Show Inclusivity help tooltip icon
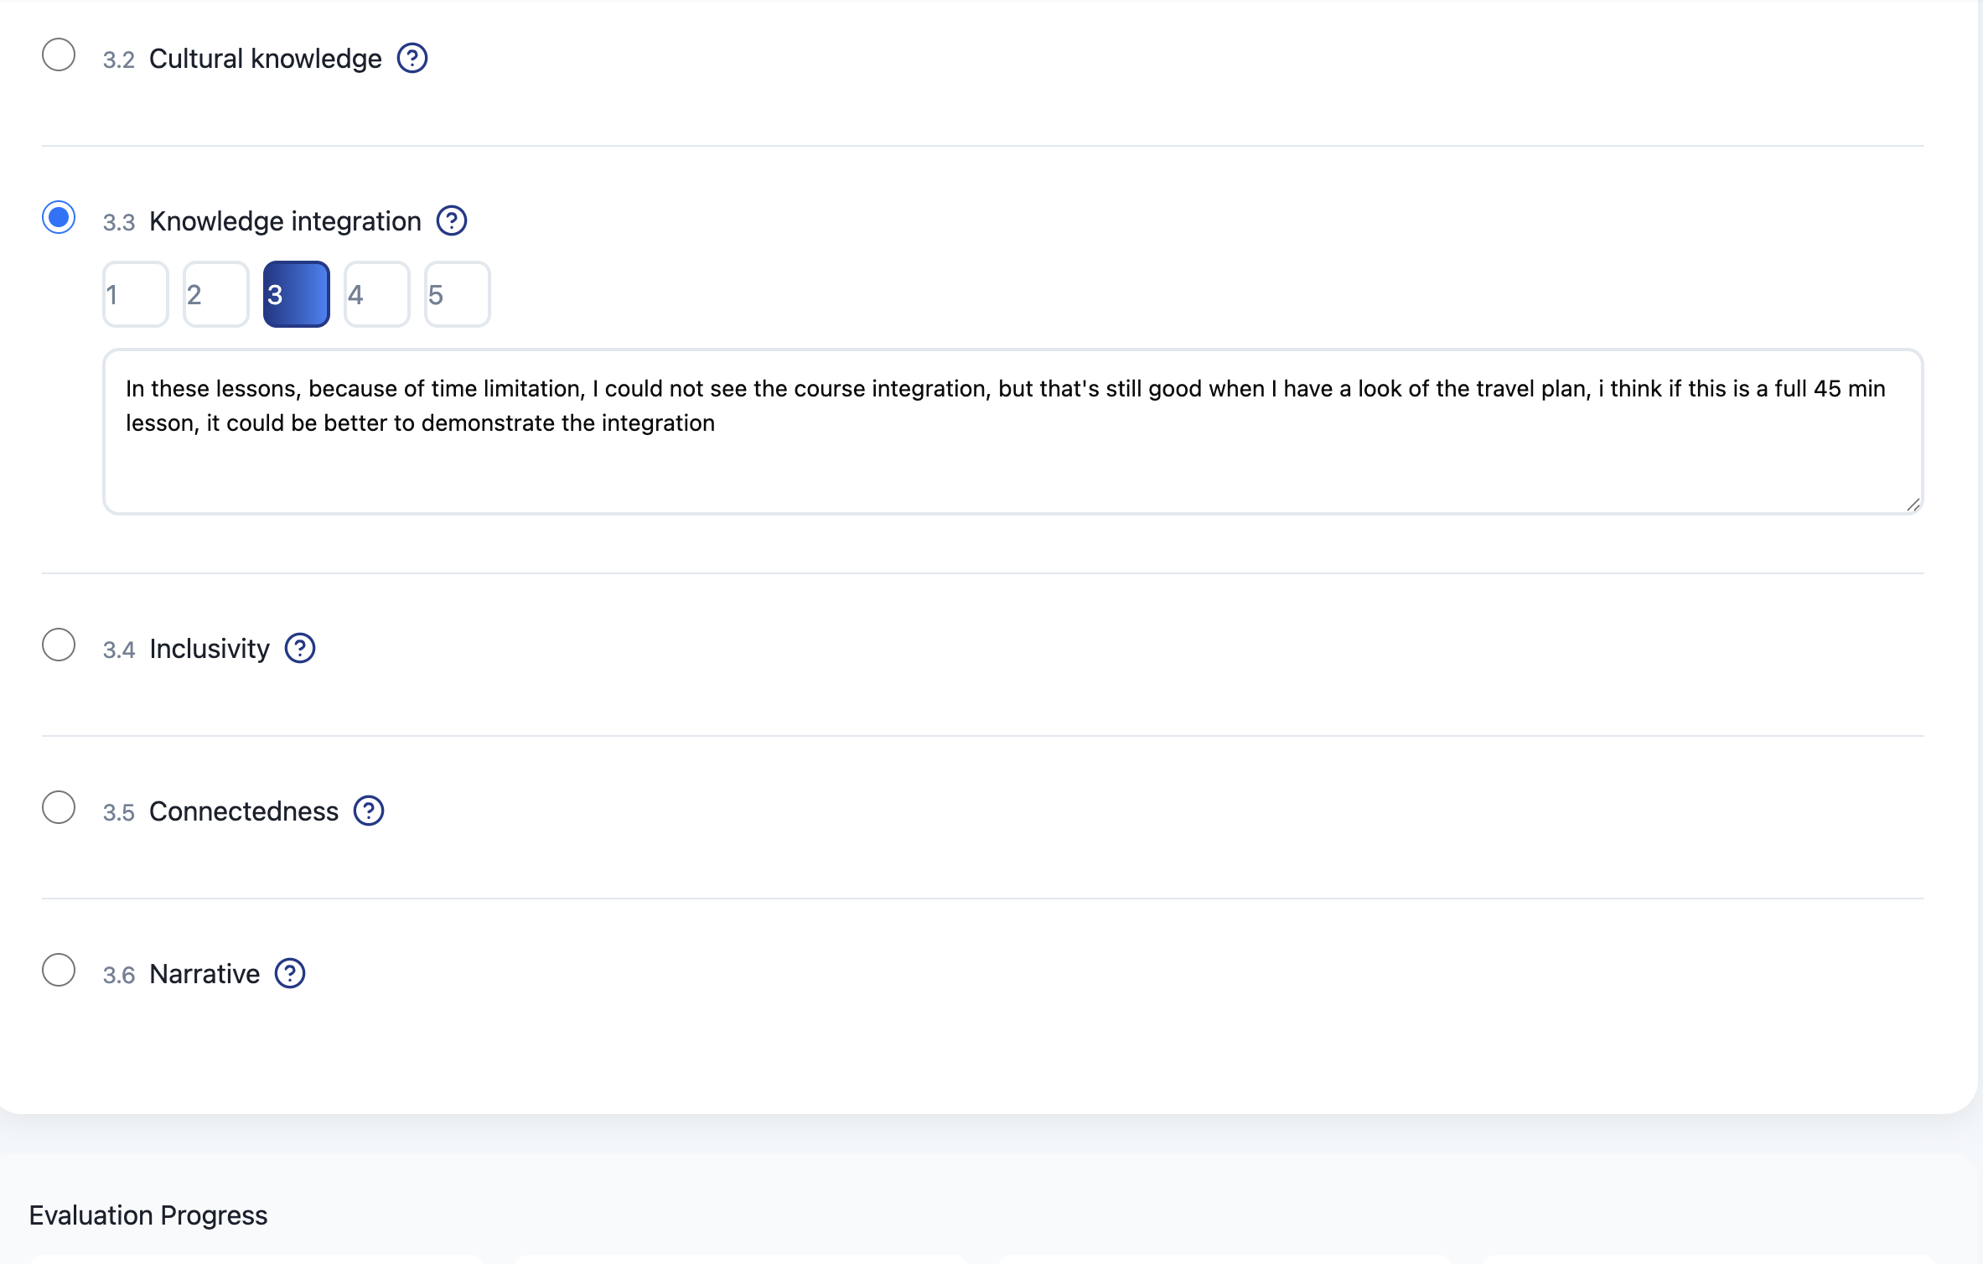This screenshot has width=1983, height=1264. click(299, 649)
